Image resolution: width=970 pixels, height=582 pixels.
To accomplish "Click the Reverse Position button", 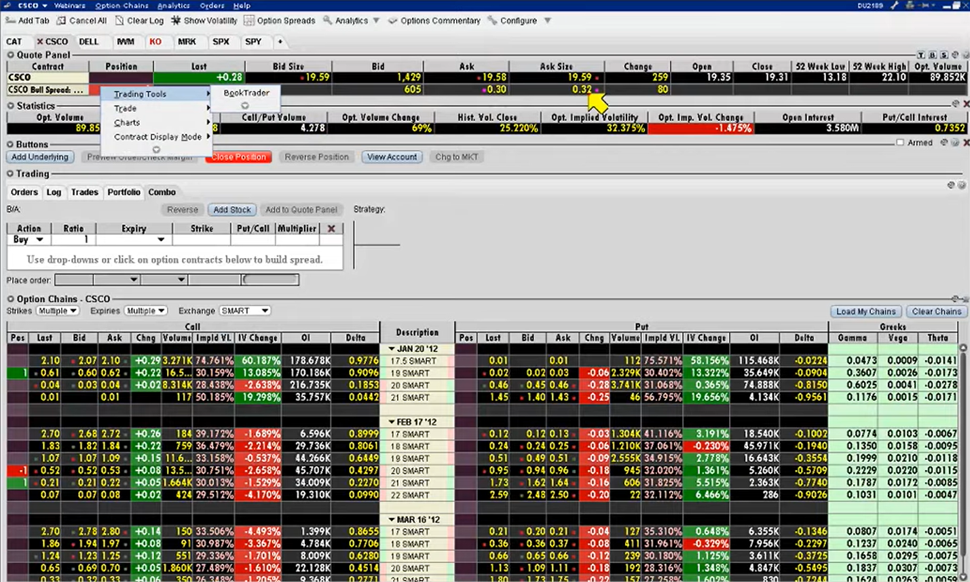I will click(x=317, y=157).
